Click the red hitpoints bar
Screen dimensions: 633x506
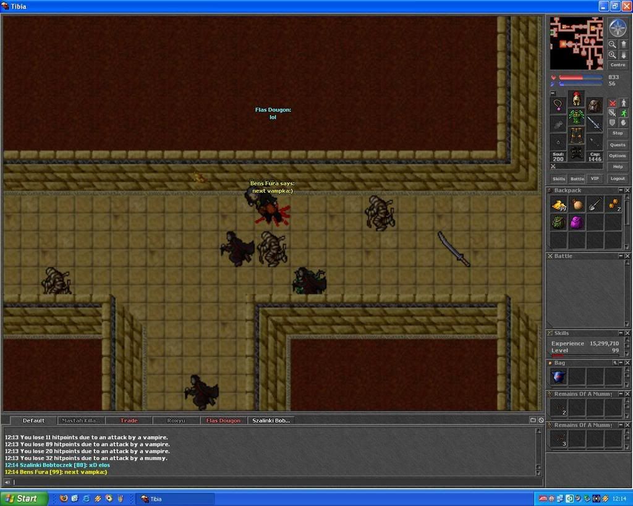581,77
